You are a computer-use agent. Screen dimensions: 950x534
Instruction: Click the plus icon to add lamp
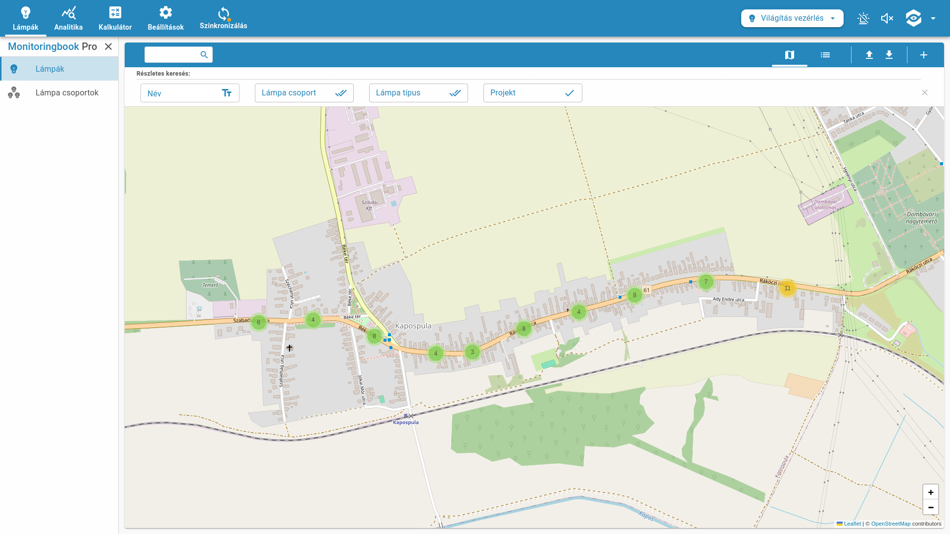924,55
